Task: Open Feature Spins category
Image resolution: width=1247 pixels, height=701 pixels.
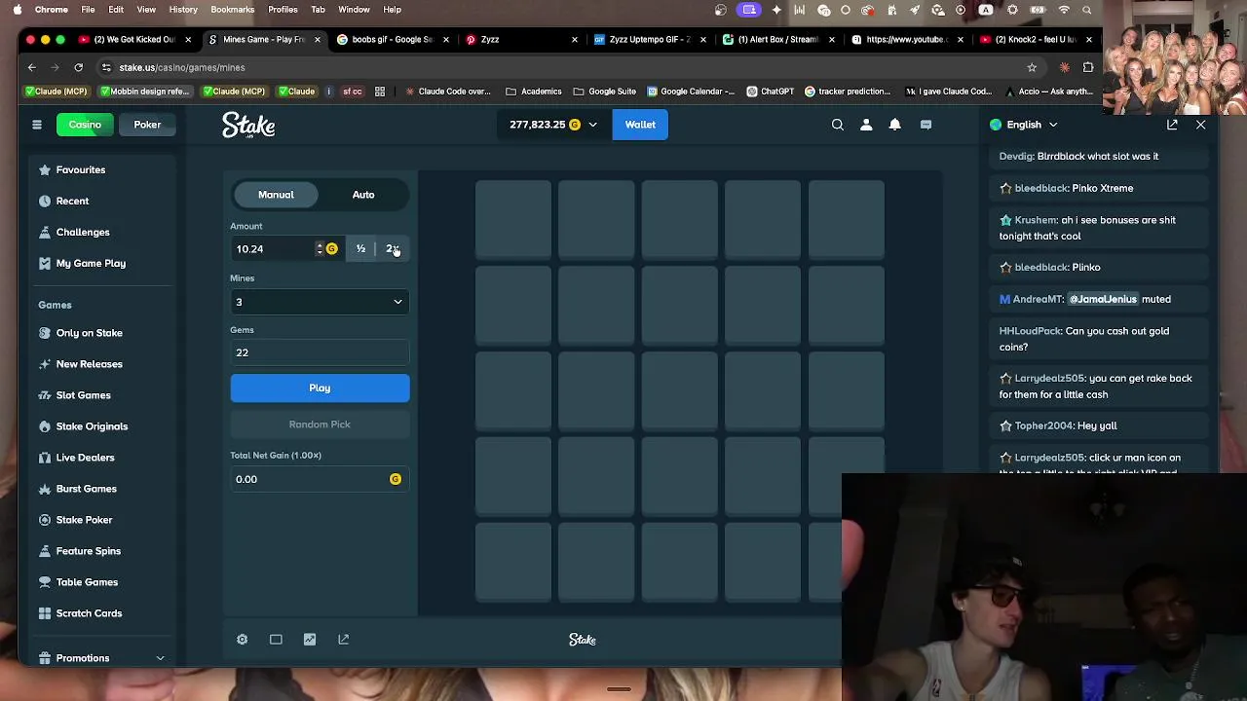Action: [x=88, y=551]
